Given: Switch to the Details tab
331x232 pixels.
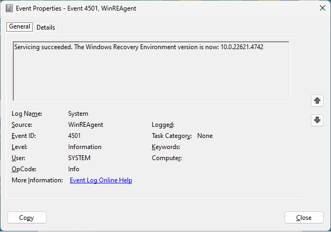Looking at the screenshot, I should (x=45, y=27).
